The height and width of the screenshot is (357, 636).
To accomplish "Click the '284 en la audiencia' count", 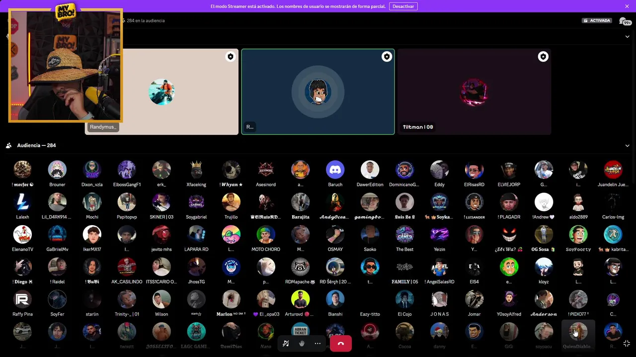I will pos(146,21).
